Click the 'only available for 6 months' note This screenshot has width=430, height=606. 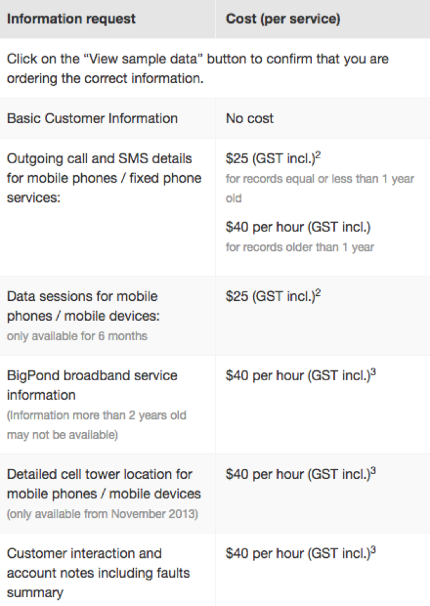[77, 336]
